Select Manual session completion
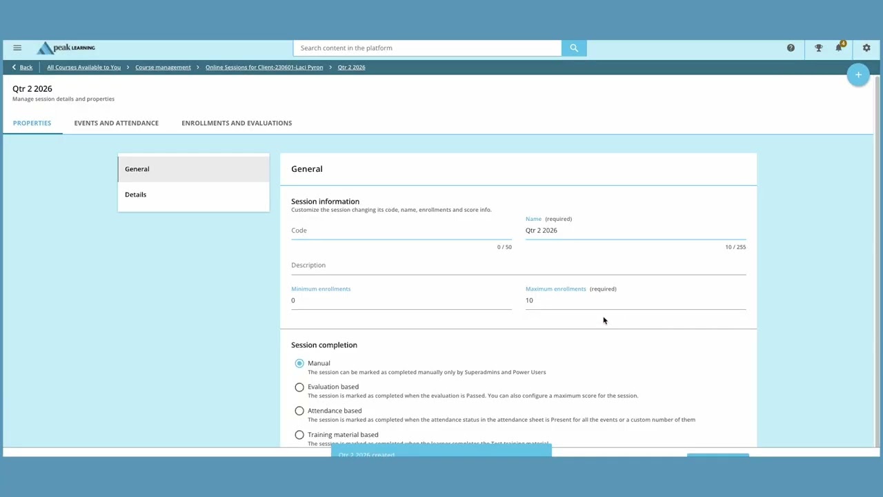 click(x=299, y=363)
